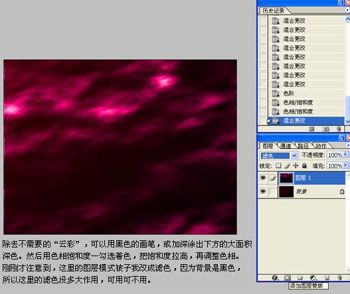
Task: Set history brush source beside 色阶 state
Action: [x=263, y=93]
